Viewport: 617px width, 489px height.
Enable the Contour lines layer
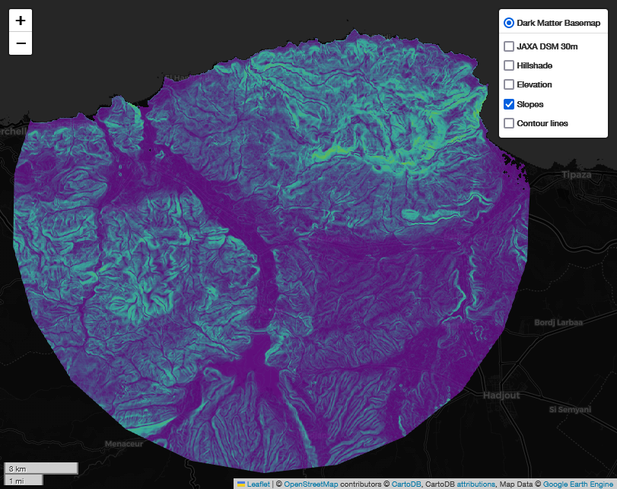coord(508,122)
